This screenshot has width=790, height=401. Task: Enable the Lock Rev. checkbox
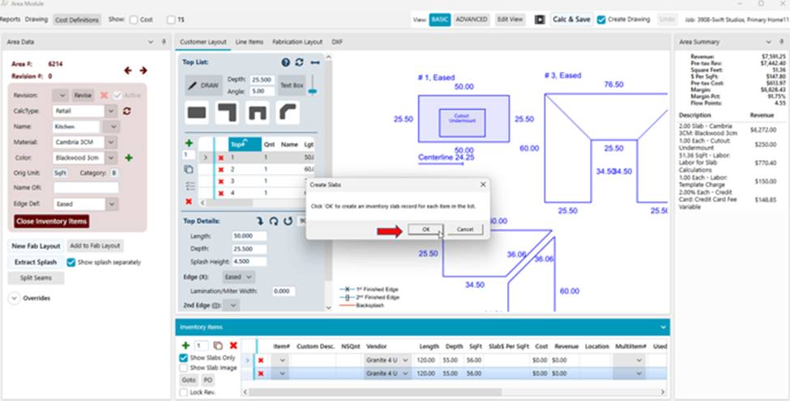(x=183, y=392)
